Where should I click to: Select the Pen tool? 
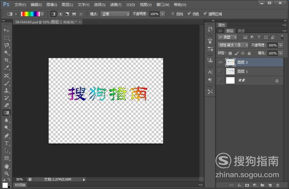click(7, 136)
